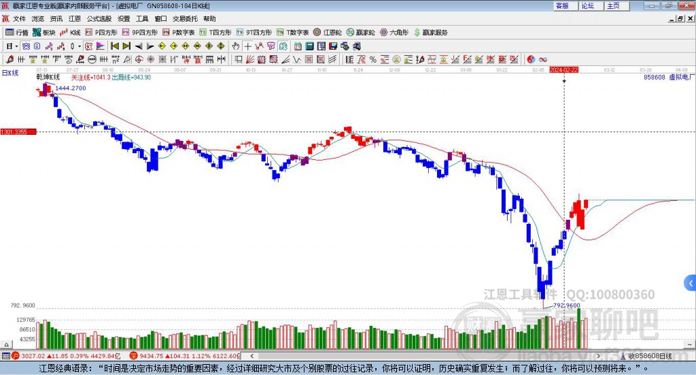Select the 收858608日线 bottom tab
The width and height of the screenshot is (696, 375).
[x=646, y=356]
